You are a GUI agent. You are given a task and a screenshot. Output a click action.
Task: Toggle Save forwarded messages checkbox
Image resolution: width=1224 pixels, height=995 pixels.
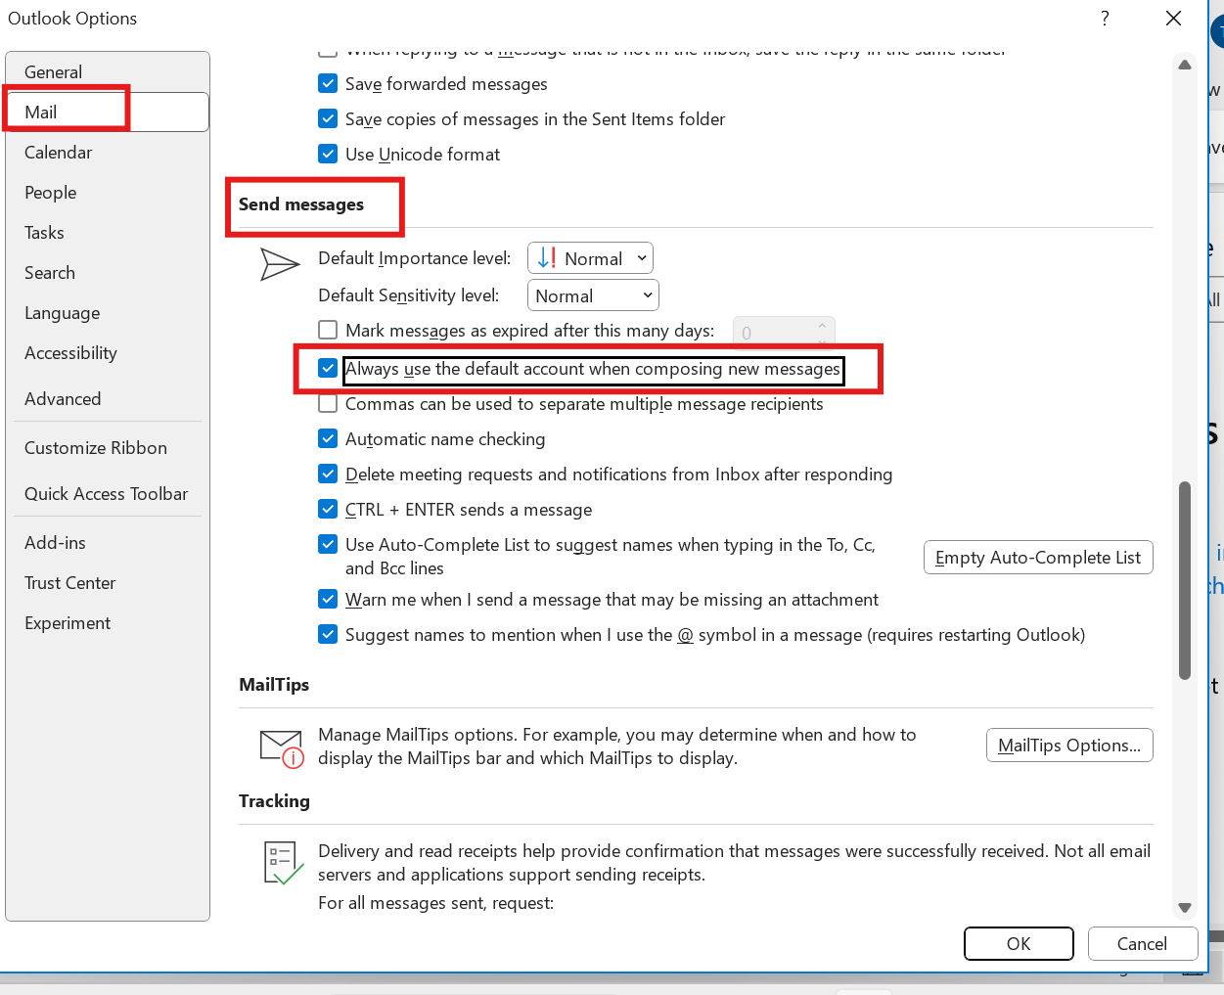pos(328,84)
